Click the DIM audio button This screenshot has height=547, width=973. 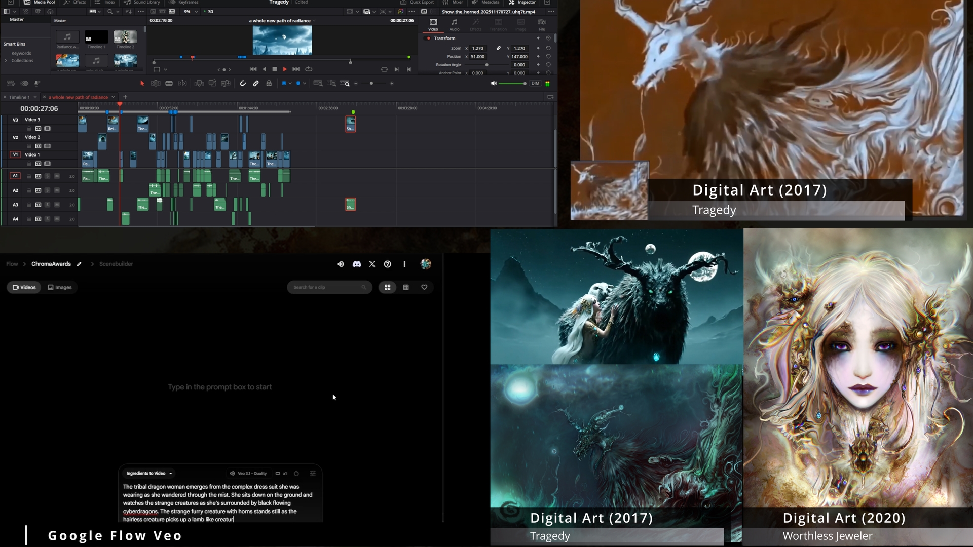[535, 83]
